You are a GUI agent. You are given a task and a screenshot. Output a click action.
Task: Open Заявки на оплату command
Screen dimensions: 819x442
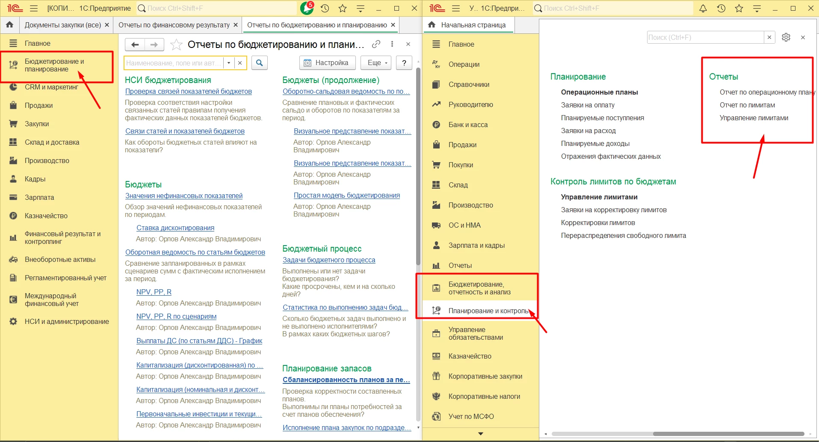coord(588,105)
